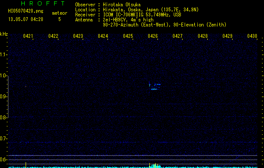The image size is (264, 168).
Task: Click the 0429 time marker
Action: (x=227, y=36)
